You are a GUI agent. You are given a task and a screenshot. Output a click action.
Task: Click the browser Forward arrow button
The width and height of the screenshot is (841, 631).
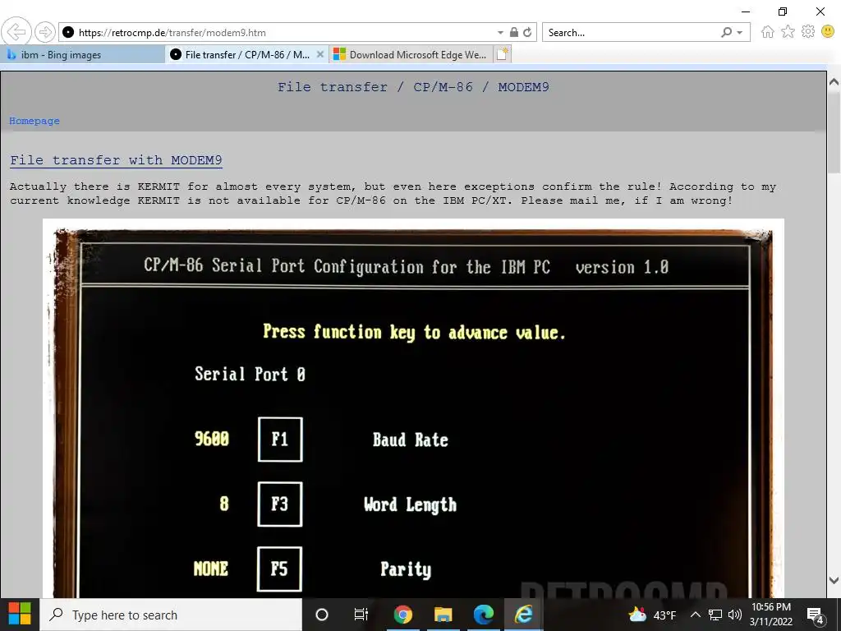[45, 32]
